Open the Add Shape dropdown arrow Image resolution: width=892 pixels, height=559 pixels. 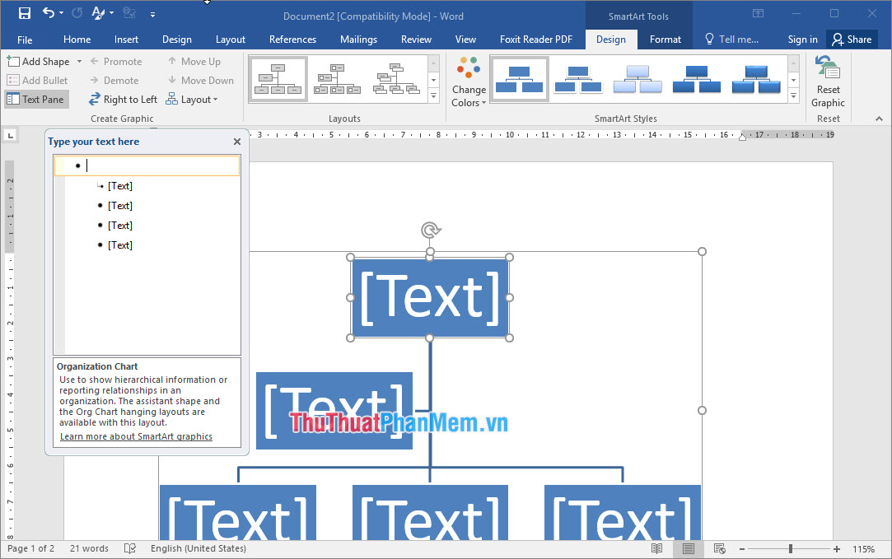(78, 61)
